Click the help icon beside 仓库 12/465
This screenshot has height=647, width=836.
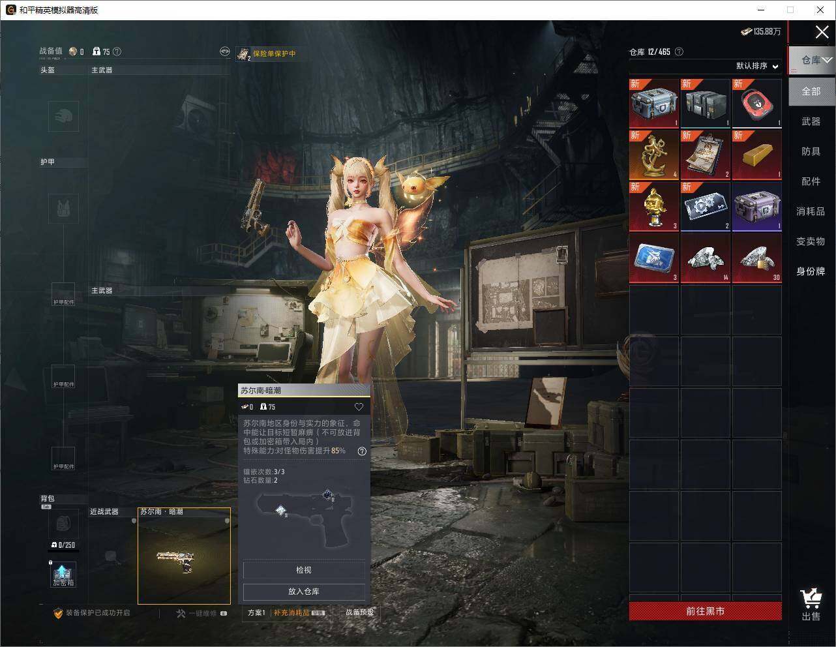[x=679, y=52]
